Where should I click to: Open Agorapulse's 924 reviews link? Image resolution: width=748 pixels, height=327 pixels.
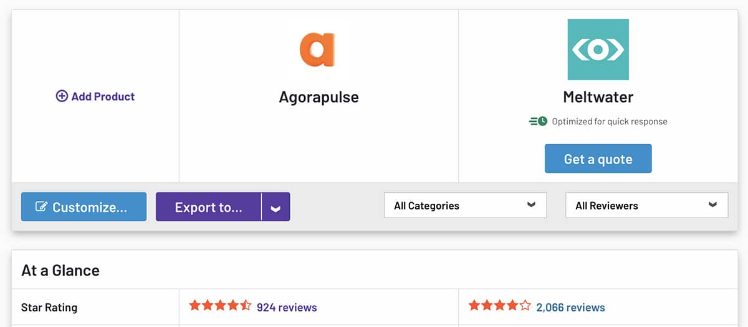[x=287, y=307]
